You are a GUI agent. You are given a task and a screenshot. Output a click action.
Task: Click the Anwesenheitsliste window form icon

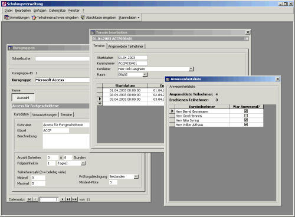coord(168,79)
